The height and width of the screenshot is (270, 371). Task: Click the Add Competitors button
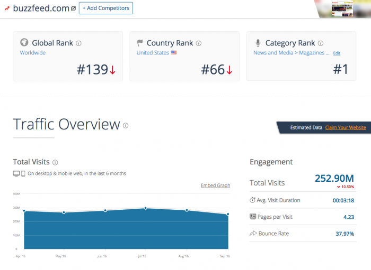(106, 8)
